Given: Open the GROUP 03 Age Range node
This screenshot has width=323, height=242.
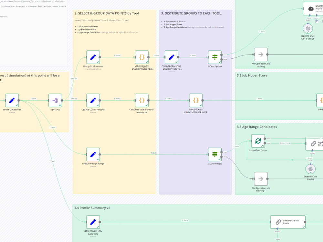Looking at the screenshot, I should click(93, 155).
